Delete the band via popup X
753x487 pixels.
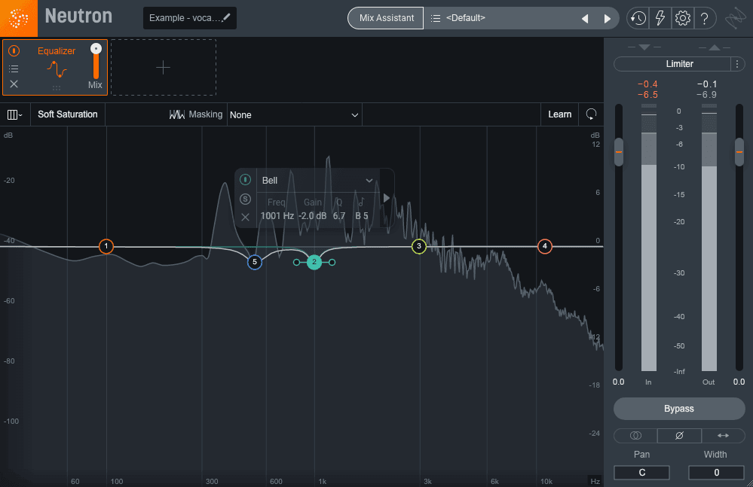(x=246, y=217)
